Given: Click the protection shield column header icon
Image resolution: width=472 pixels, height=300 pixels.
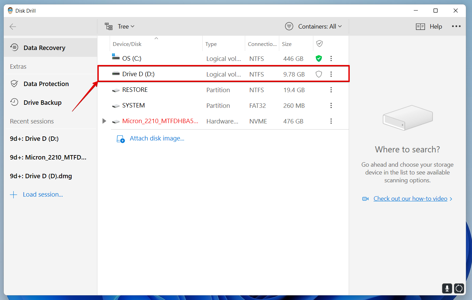Looking at the screenshot, I should tap(319, 44).
